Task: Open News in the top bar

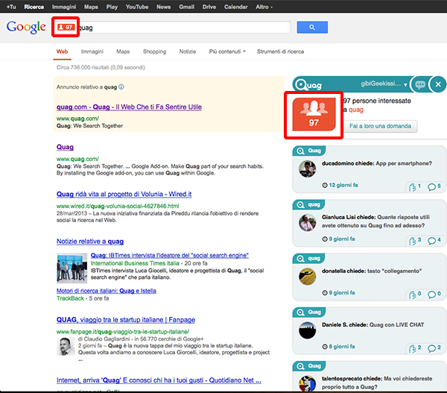Action: 163,7
